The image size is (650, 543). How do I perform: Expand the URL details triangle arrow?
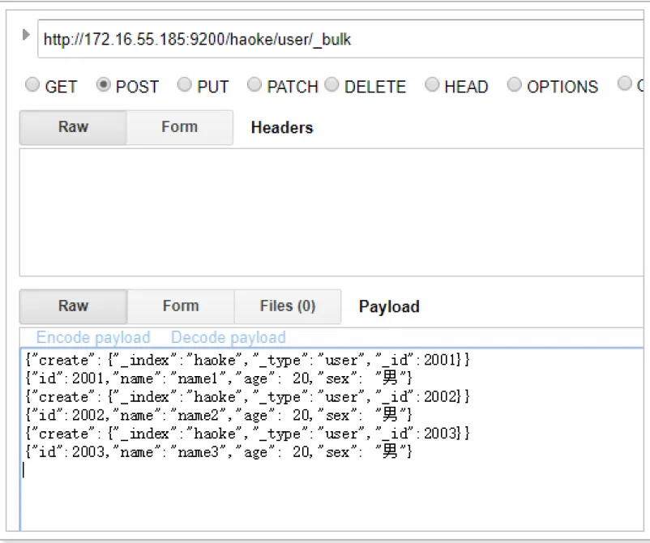click(x=26, y=35)
